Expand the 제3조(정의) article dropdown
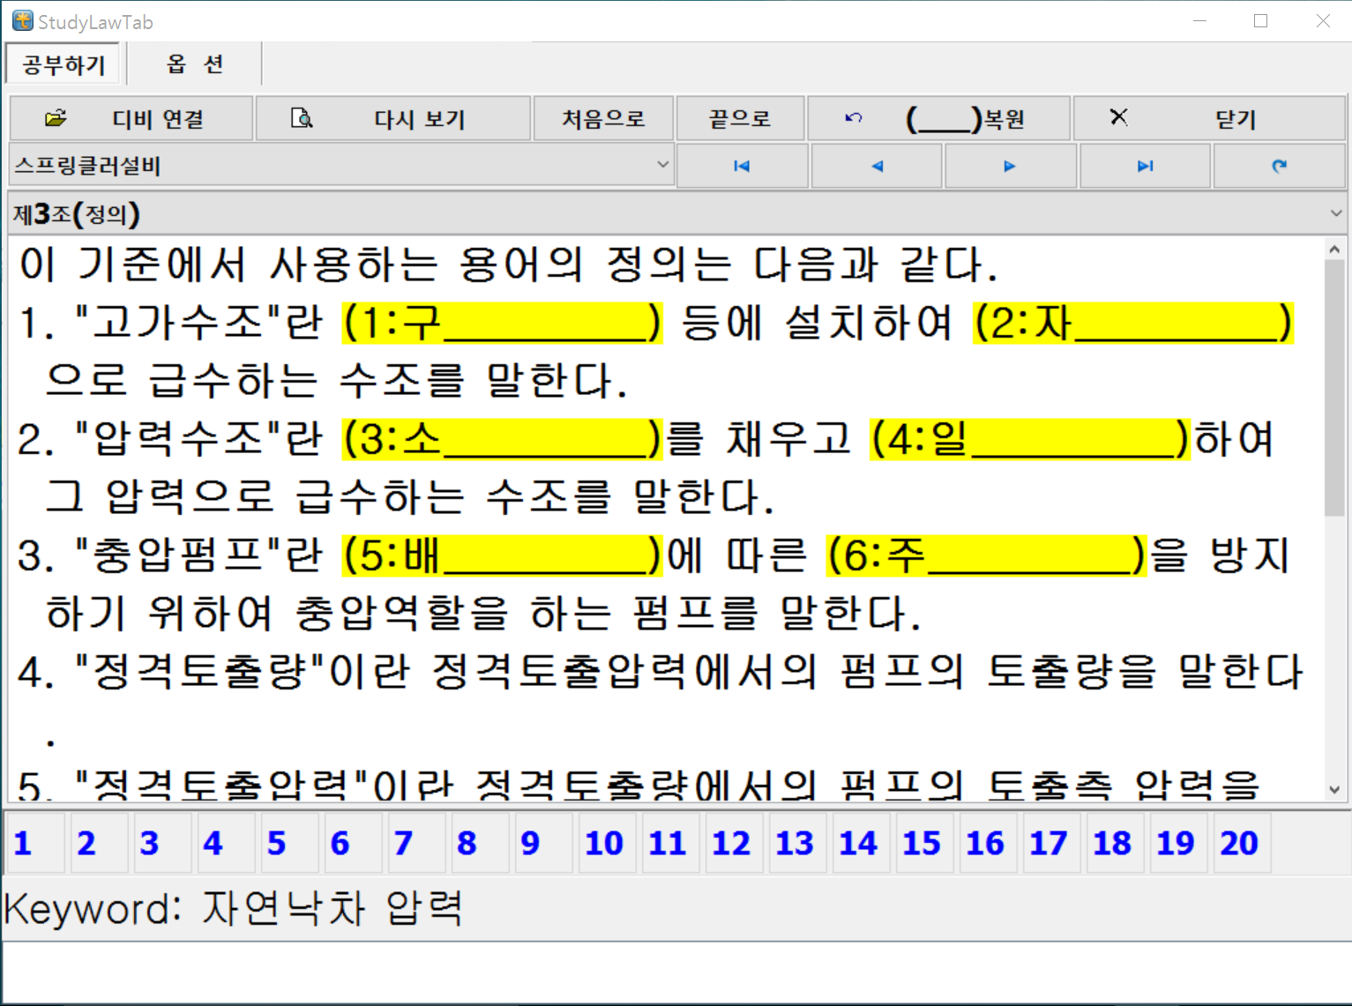This screenshot has height=1006, width=1352. tap(676, 213)
